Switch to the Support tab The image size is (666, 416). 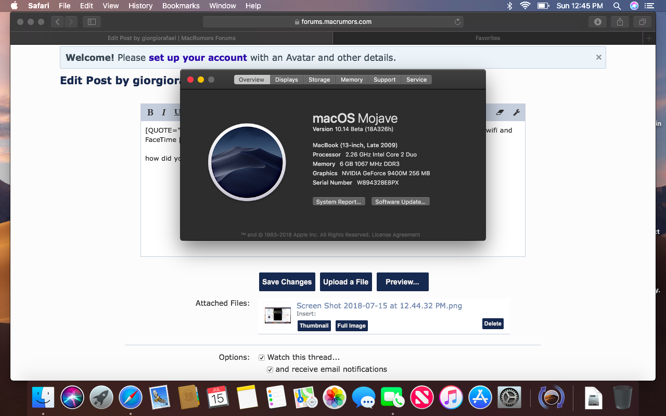pos(385,80)
